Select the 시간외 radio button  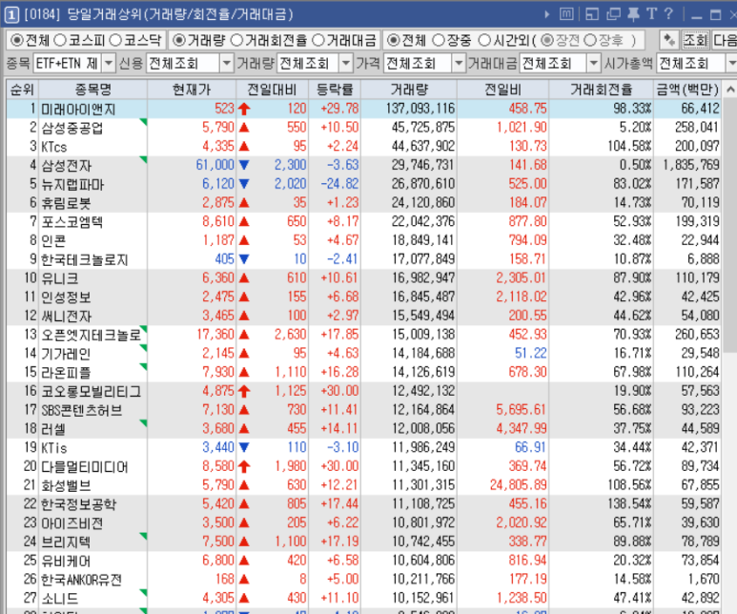(x=484, y=40)
